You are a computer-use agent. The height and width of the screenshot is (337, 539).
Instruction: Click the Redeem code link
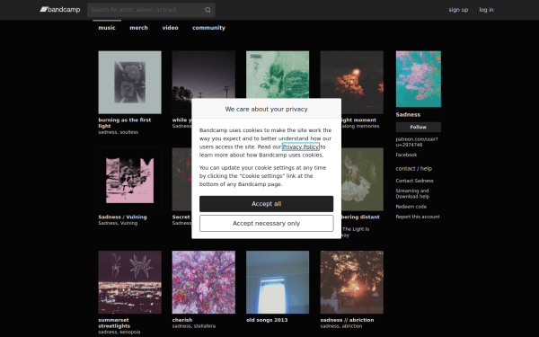[x=411, y=207]
